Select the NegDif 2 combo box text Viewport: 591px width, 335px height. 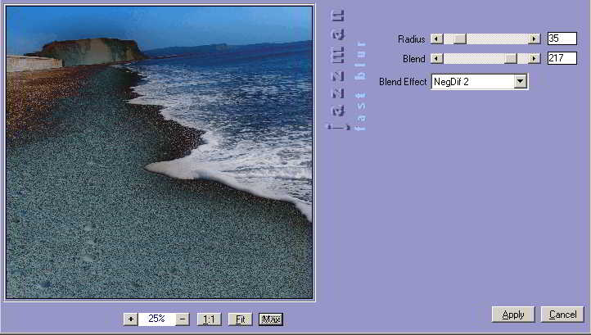[x=471, y=82]
